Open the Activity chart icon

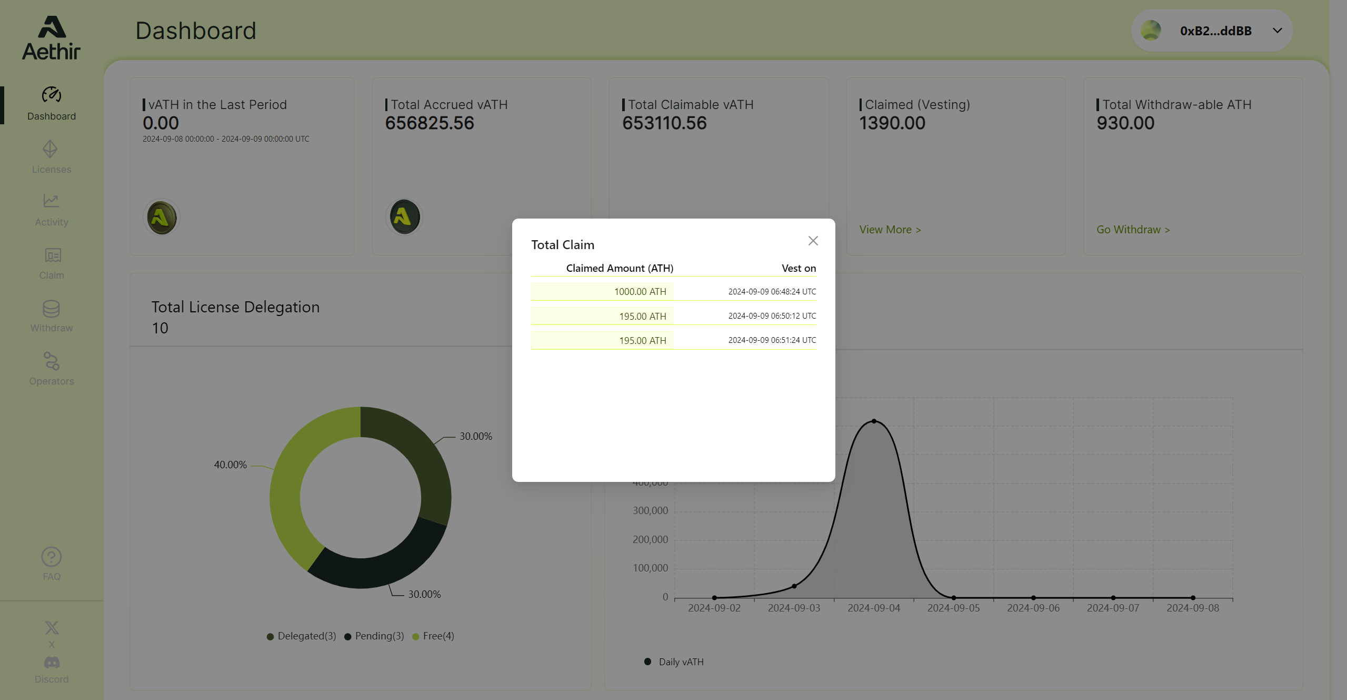tap(51, 201)
